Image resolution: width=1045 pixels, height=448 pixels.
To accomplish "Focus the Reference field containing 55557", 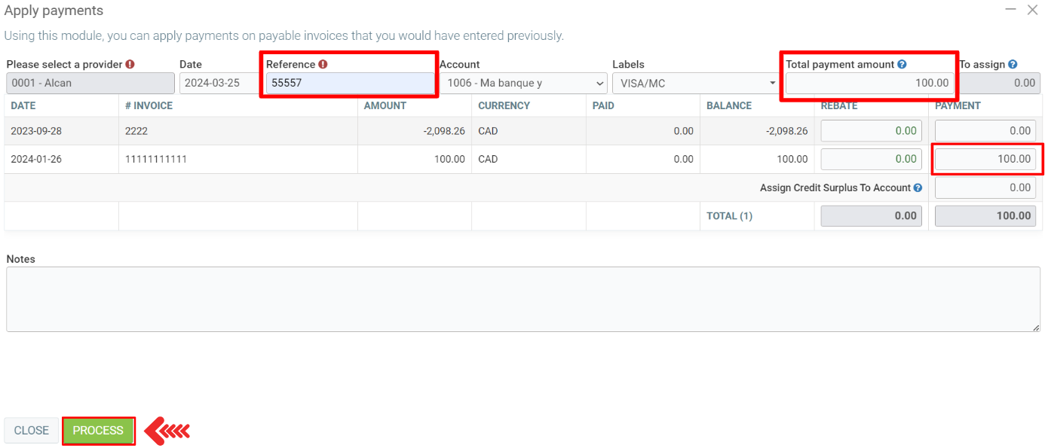I will [x=350, y=84].
